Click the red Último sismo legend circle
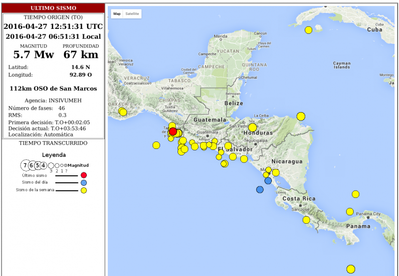The image size is (399, 276). click(x=84, y=175)
